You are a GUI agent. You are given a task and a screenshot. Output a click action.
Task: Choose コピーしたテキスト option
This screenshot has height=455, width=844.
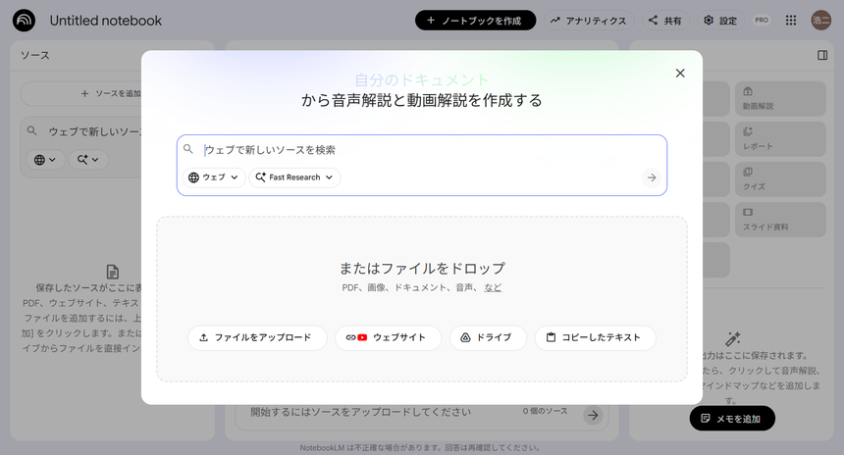point(594,337)
